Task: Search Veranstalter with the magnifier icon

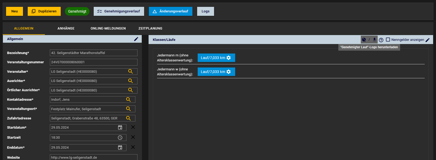Action: click(x=130, y=71)
